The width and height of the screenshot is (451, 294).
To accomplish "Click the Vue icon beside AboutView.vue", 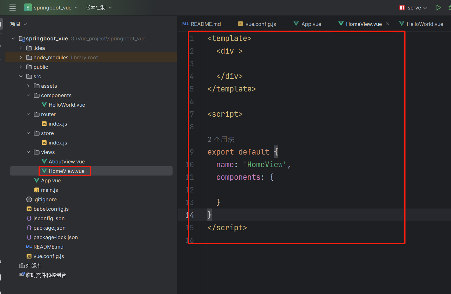I will click(44, 162).
